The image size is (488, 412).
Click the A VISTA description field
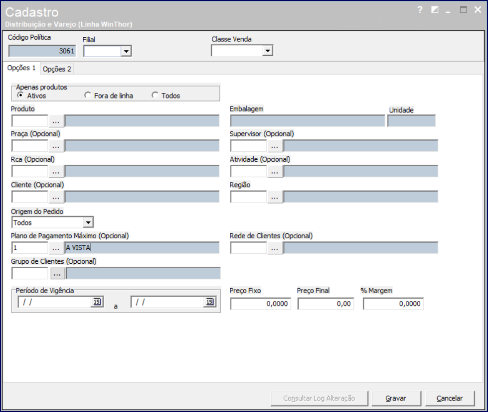[x=142, y=248]
